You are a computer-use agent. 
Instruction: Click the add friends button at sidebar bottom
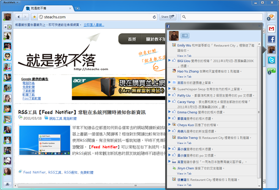point(7,184)
